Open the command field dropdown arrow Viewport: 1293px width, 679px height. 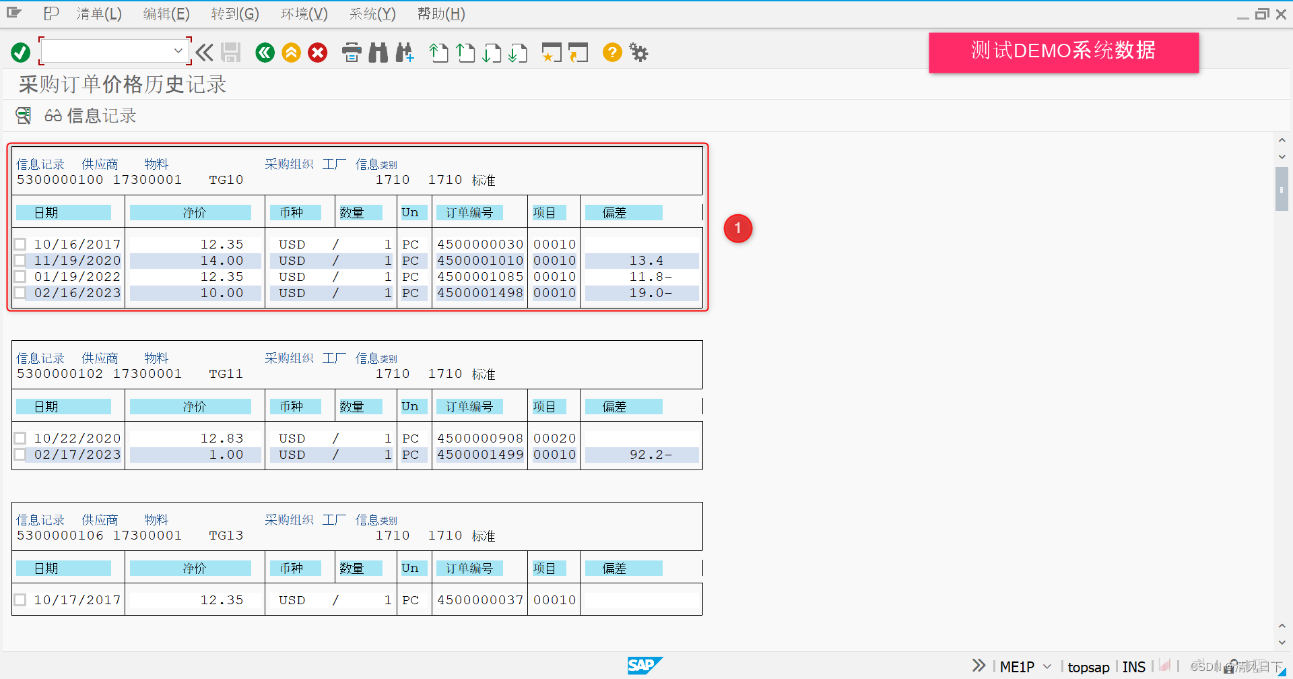pyautogui.click(x=178, y=51)
